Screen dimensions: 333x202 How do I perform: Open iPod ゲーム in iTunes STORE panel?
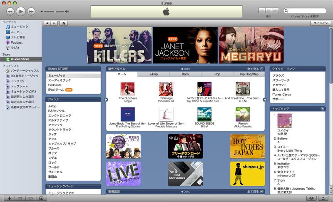pos(56,90)
